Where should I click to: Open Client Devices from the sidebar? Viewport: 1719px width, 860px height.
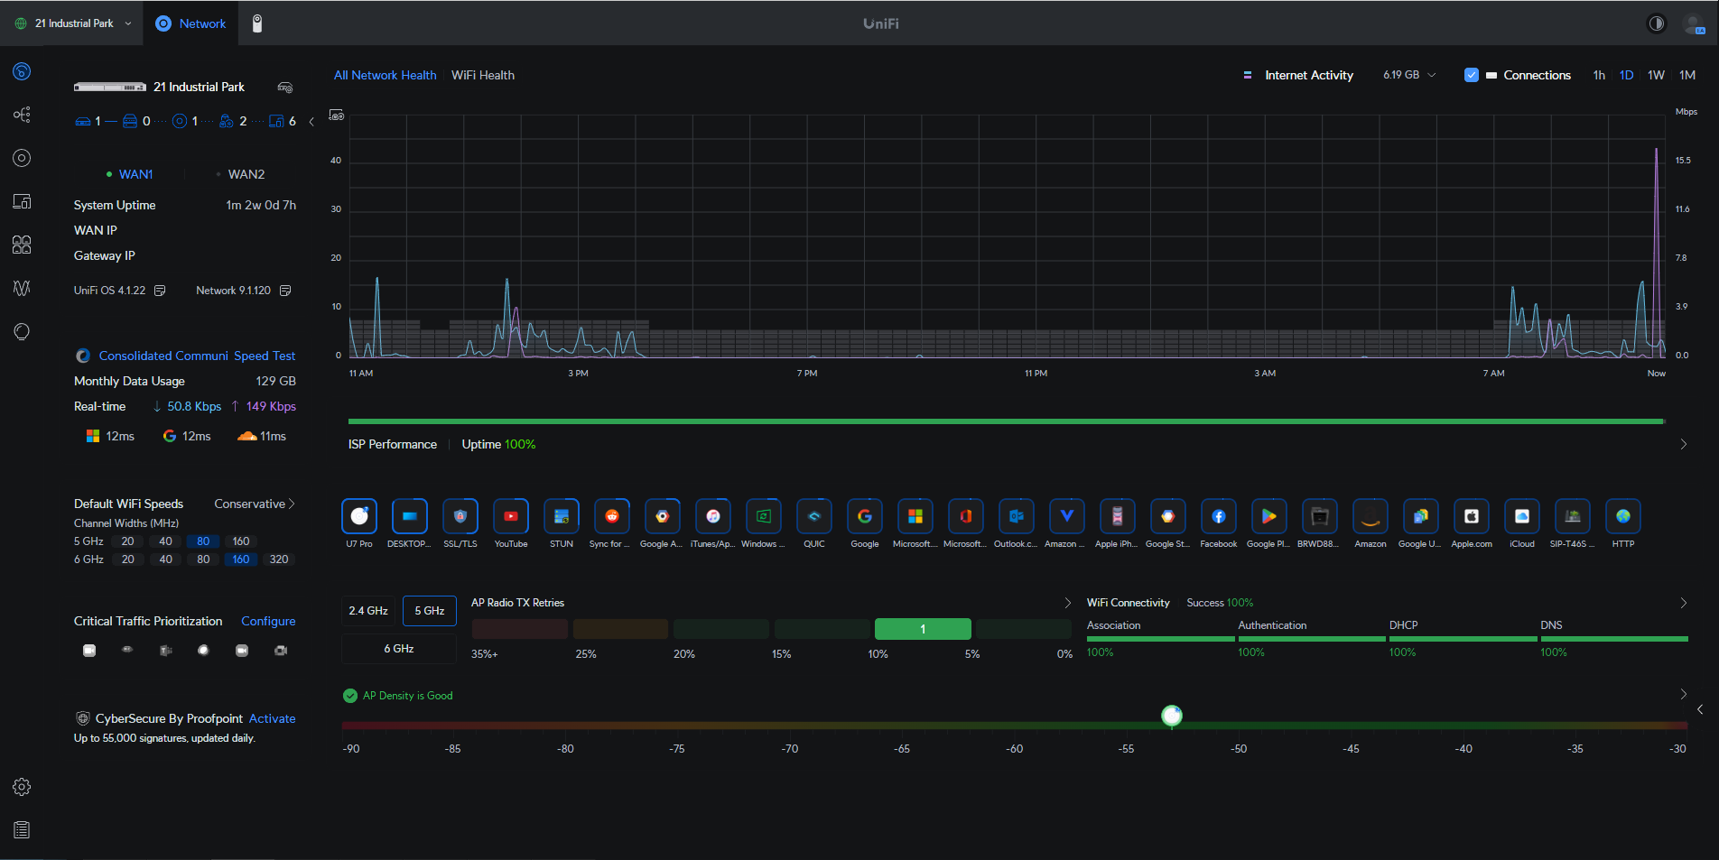22,201
